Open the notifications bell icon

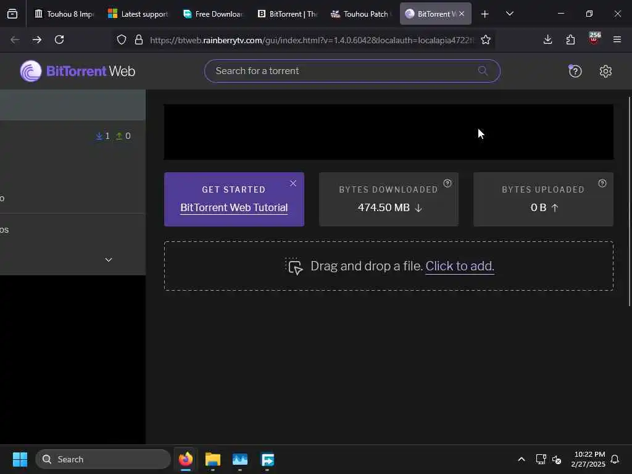click(615, 459)
